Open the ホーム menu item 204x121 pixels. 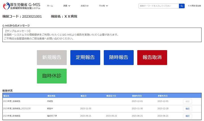click(50, 6)
